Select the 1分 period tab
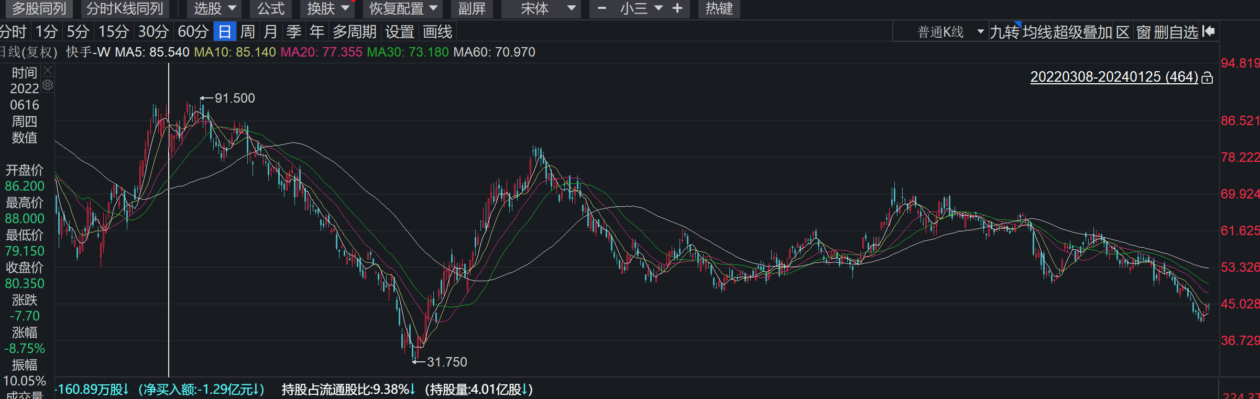This screenshot has width=1260, height=399. 47,32
